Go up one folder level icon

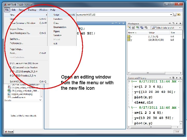(179, 15)
